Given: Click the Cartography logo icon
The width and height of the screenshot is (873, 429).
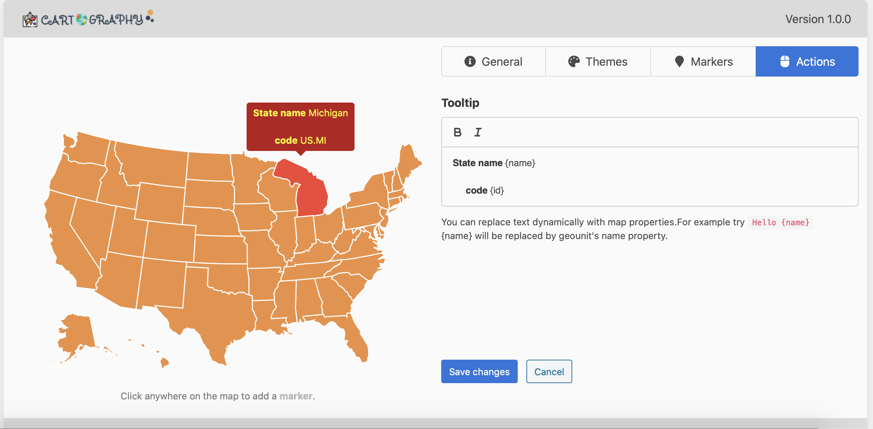Looking at the screenshot, I should (30, 19).
